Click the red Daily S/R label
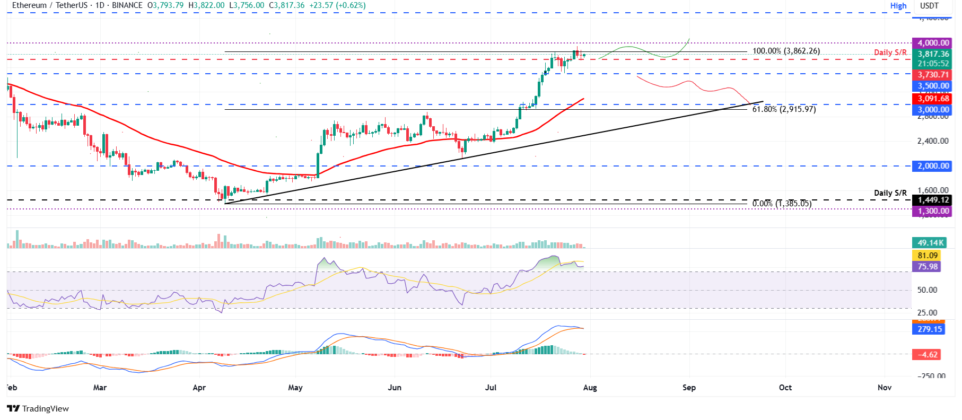 coord(890,52)
